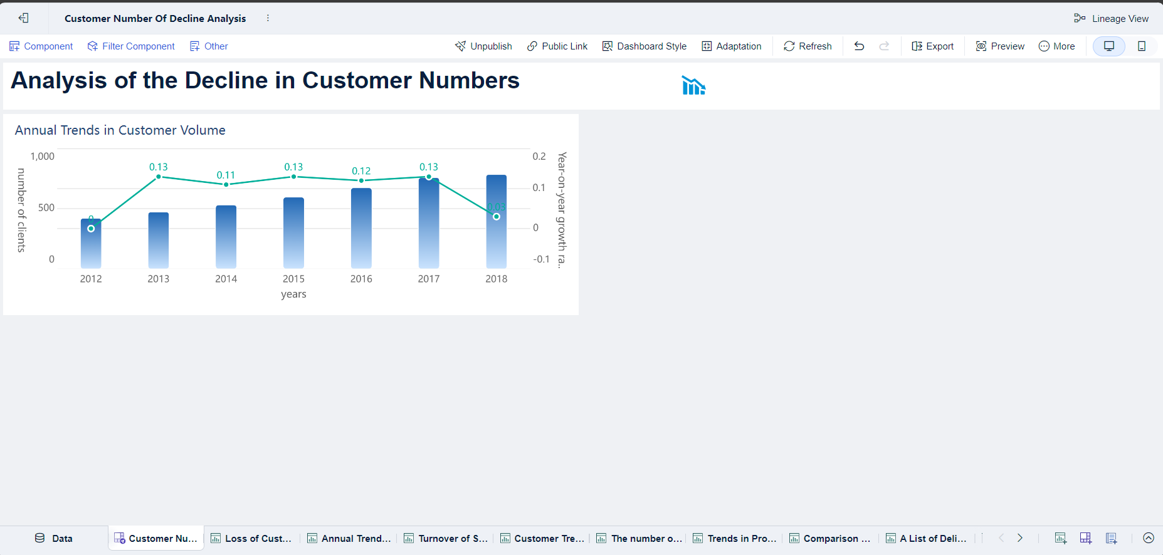Switch to desktop layout view
Viewport: 1163px width, 555px height.
1109,46
